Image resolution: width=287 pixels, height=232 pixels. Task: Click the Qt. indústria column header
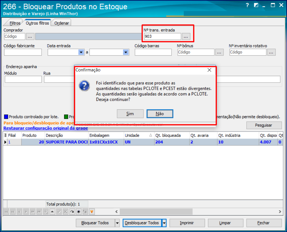pos(238,135)
